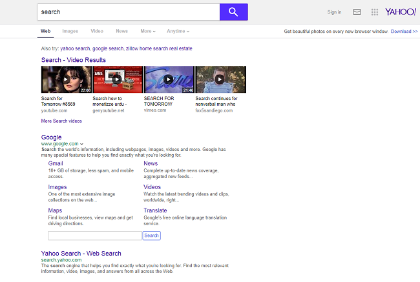Image resolution: width=420 pixels, height=282 pixels.
Task: Click the Sign in link
Action: pyautogui.click(x=334, y=12)
